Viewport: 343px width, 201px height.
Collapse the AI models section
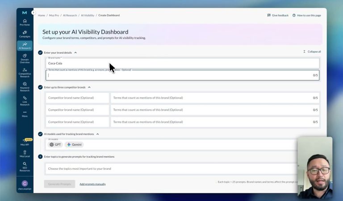pos(97,134)
